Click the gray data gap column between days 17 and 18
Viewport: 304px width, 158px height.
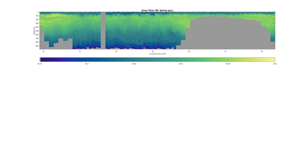(x=103, y=30)
